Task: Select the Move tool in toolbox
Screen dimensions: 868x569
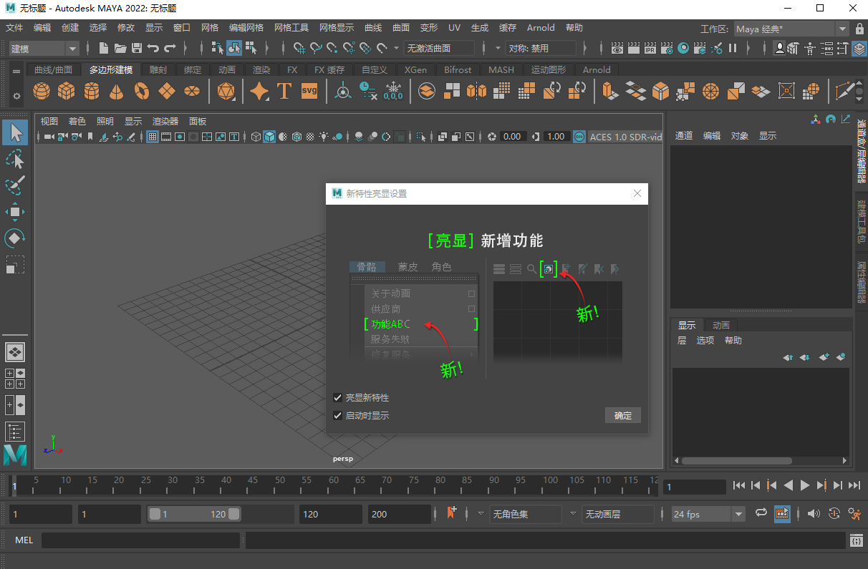Action: 15,212
